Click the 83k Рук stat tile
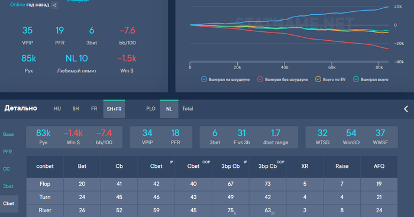 pos(43,137)
